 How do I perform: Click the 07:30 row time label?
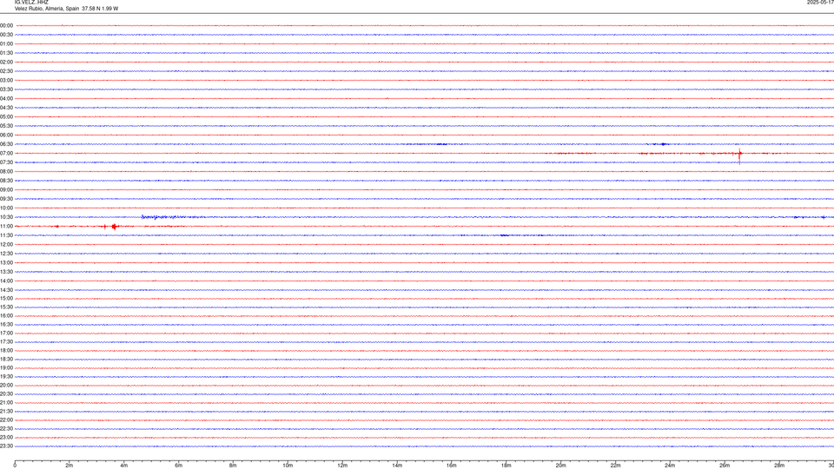(7, 162)
